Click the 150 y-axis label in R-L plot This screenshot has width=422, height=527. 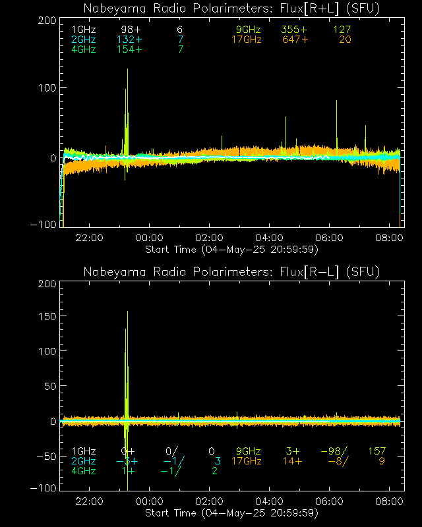[47, 316]
